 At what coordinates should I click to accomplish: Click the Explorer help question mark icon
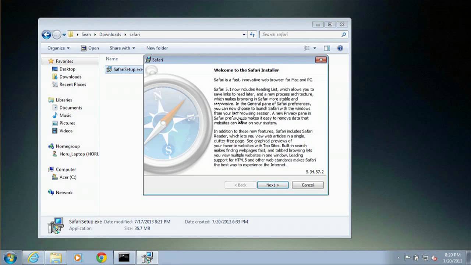[340, 48]
